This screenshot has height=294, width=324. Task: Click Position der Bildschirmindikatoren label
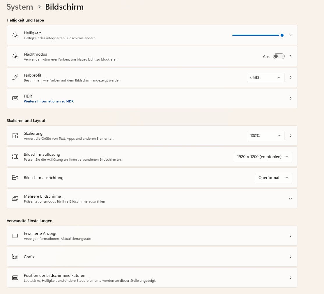pyautogui.click(x=54, y=275)
